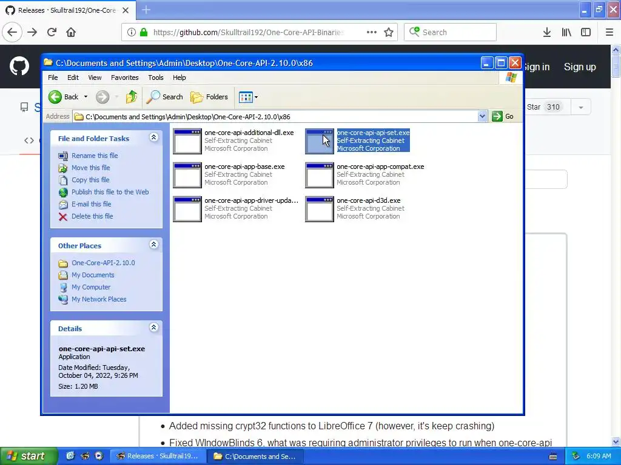Click Rename this file

point(95,156)
